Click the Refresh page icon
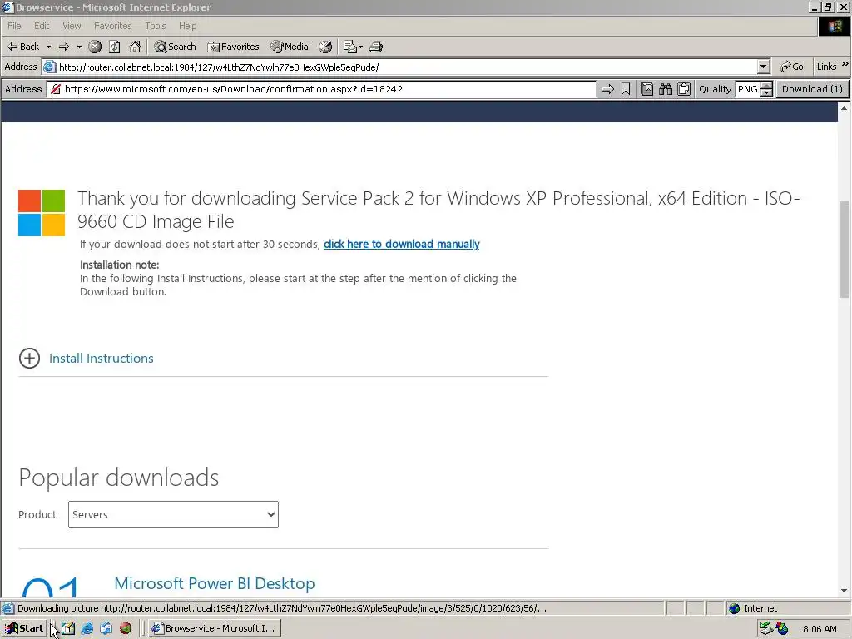 click(115, 47)
